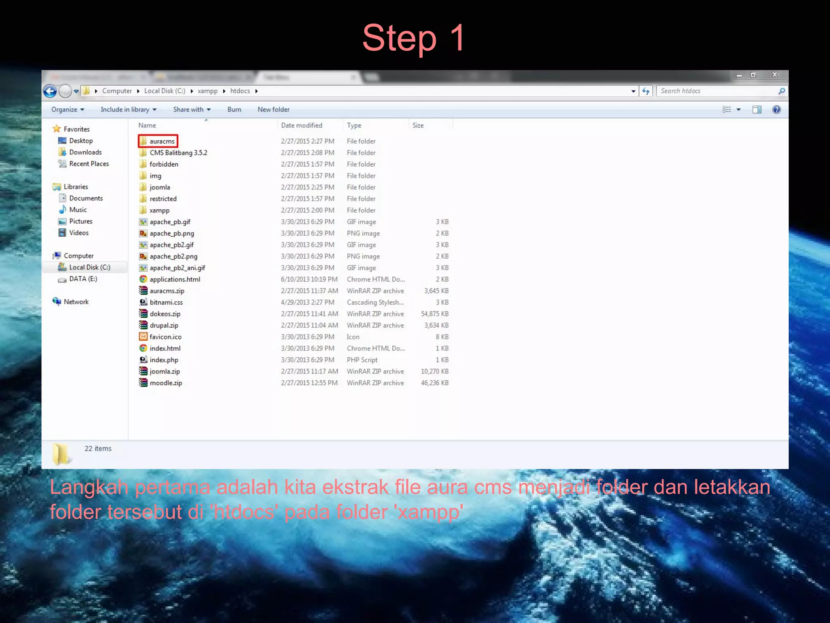This screenshot has width=830, height=623.
Task: Select the auracms folder icon
Action: tap(143, 141)
